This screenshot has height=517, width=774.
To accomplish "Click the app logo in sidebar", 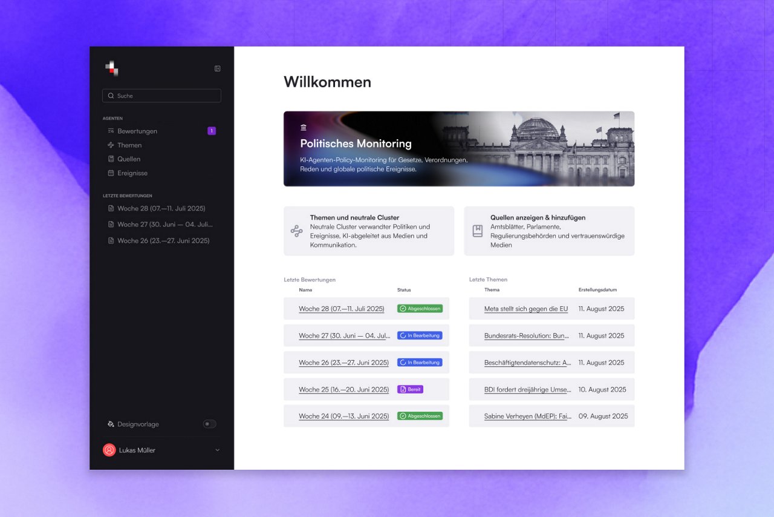I will tap(111, 68).
